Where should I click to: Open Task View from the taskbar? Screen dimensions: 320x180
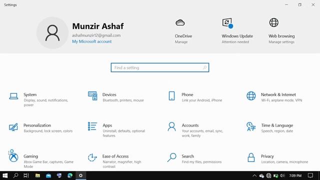pos(26,175)
